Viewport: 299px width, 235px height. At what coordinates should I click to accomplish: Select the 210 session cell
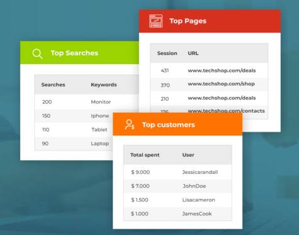coord(165,99)
